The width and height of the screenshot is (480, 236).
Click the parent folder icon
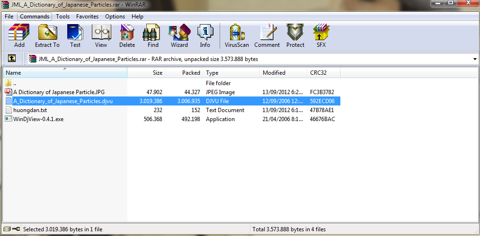tap(9, 83)
